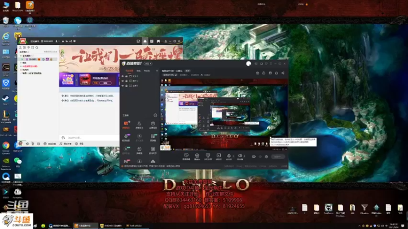Hide the second source row in Douyu companion
408x229 pixels.
122,81
